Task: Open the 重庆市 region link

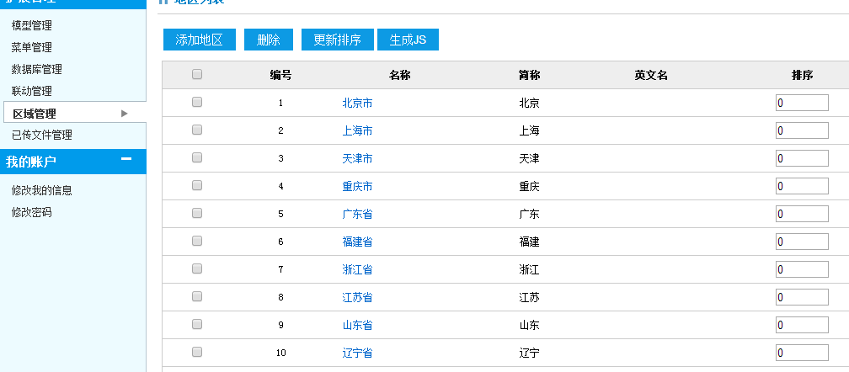Action: pyautogui.click(x=357, y=186)
